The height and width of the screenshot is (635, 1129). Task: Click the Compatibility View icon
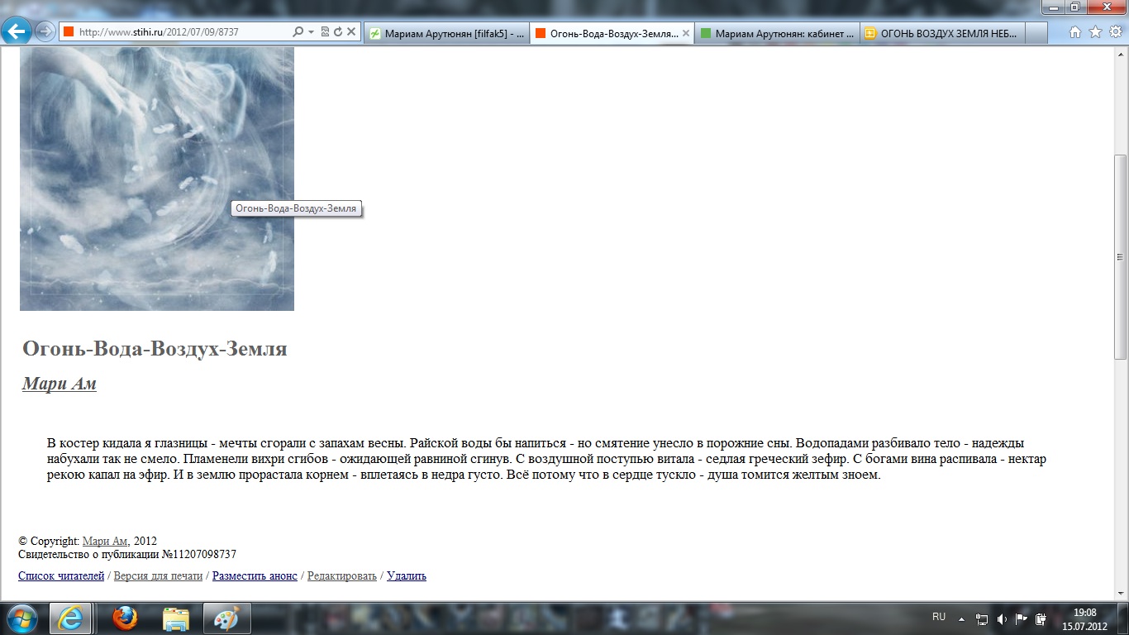click(325, 31)
